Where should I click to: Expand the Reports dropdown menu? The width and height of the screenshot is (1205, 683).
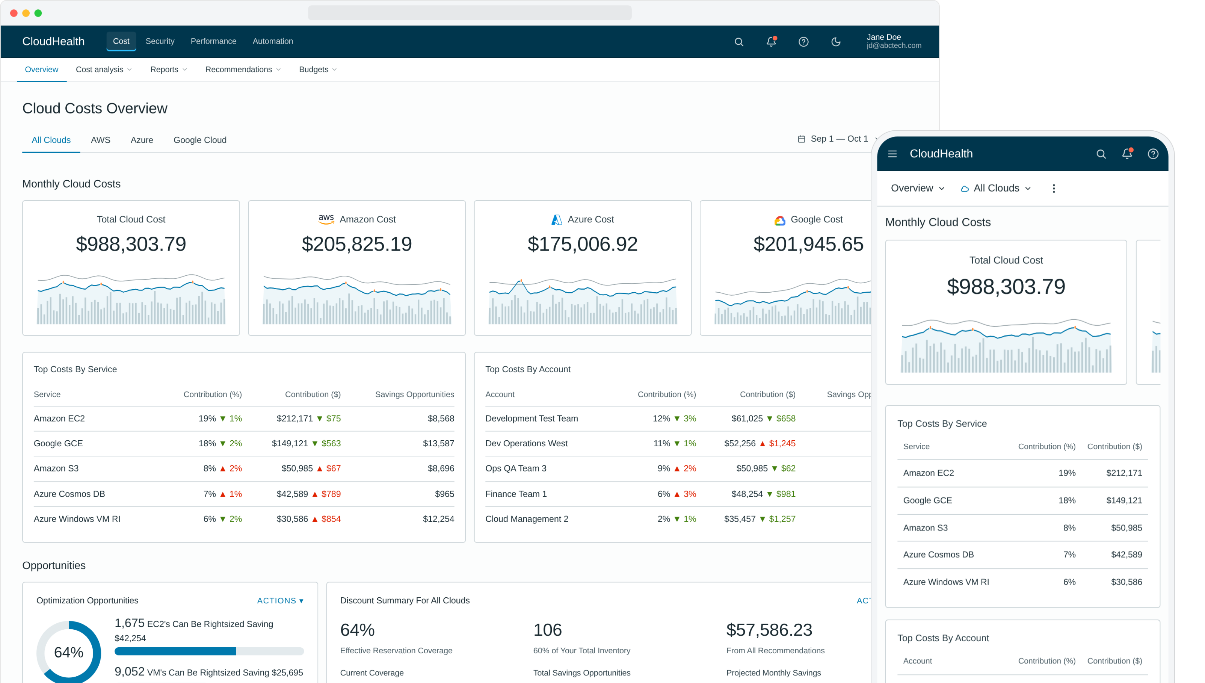tap(168, 70)
